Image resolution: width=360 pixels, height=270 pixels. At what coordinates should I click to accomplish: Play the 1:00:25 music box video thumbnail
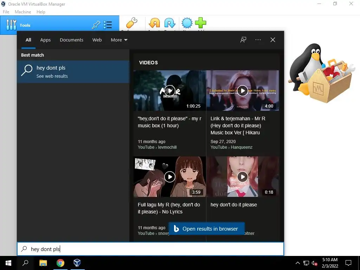coord(170,90)
